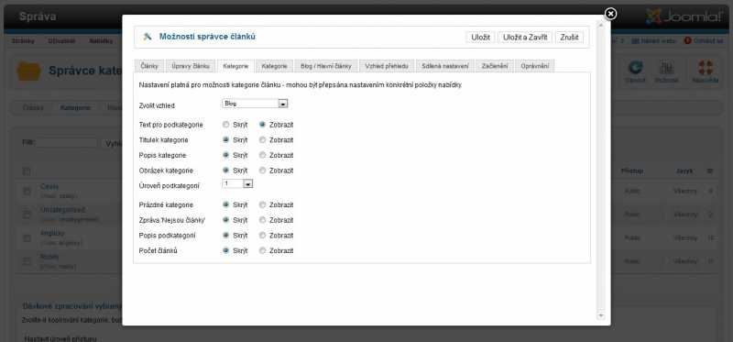The width and height of the screenshot is (733, 342).
Task: Open the Nabídky menu in background menu bar
Action: [101, 40]
